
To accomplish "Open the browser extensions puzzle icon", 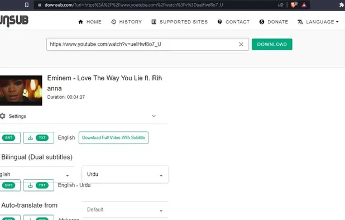I will [x=342, y=5].
